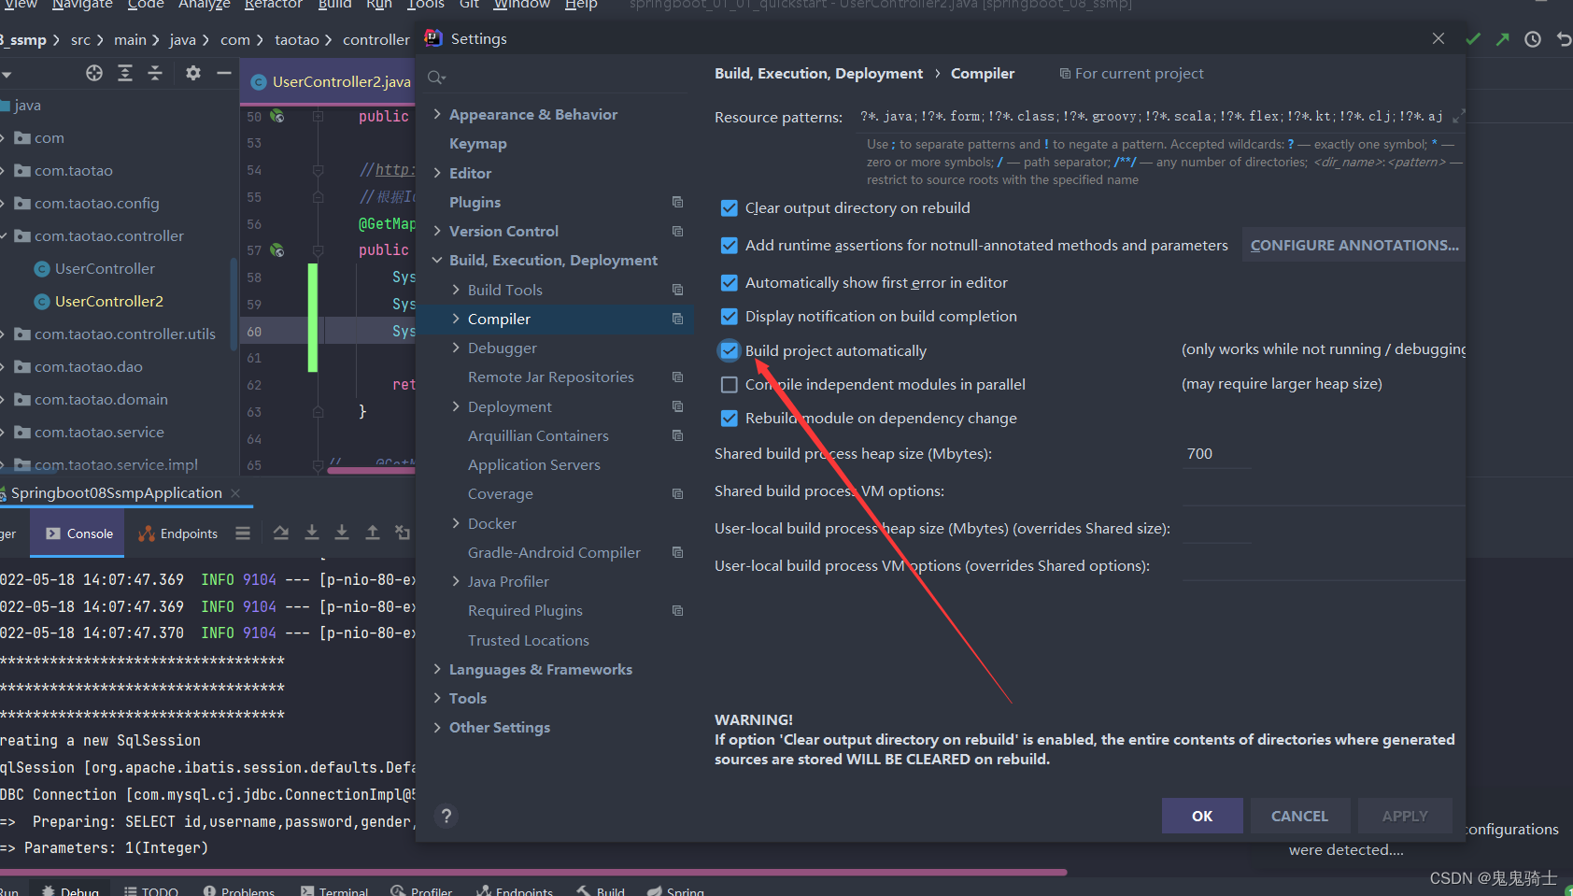The height and width of the screenshot is (896, 1573).
Task: Expand Other Settings section
Action: [437, 727]
